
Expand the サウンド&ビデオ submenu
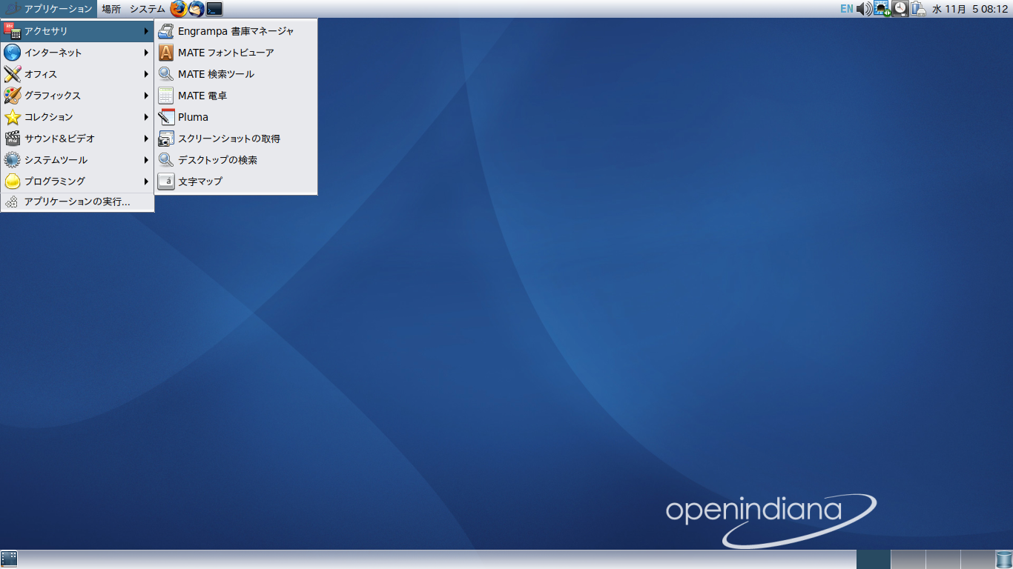77,139
